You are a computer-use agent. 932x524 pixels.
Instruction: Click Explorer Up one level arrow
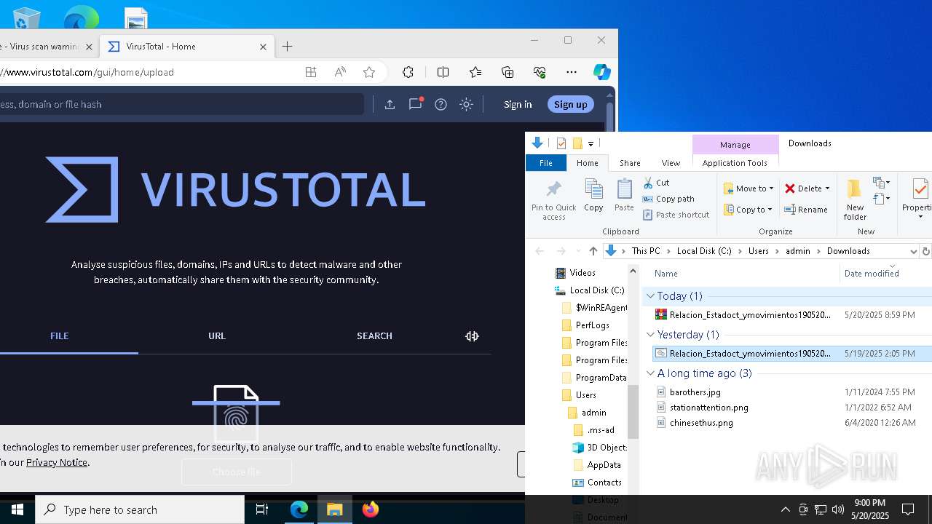tap(593, 251)
